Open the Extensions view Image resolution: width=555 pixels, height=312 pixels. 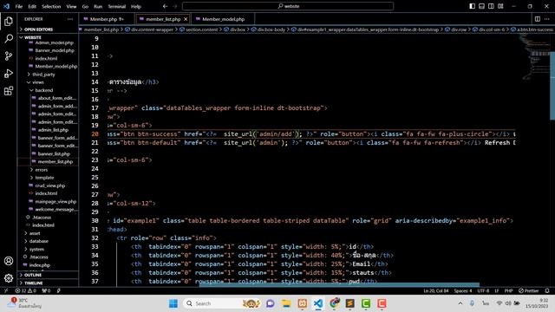click(x=9, y=90)
